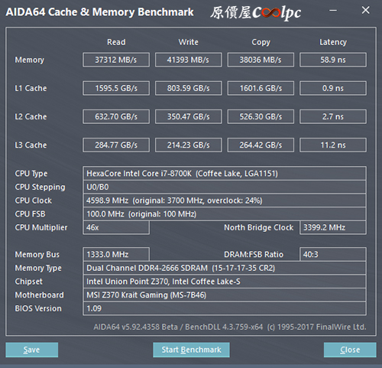Click L3 Cache Latency 11.2 ns box

click(333, 145)
